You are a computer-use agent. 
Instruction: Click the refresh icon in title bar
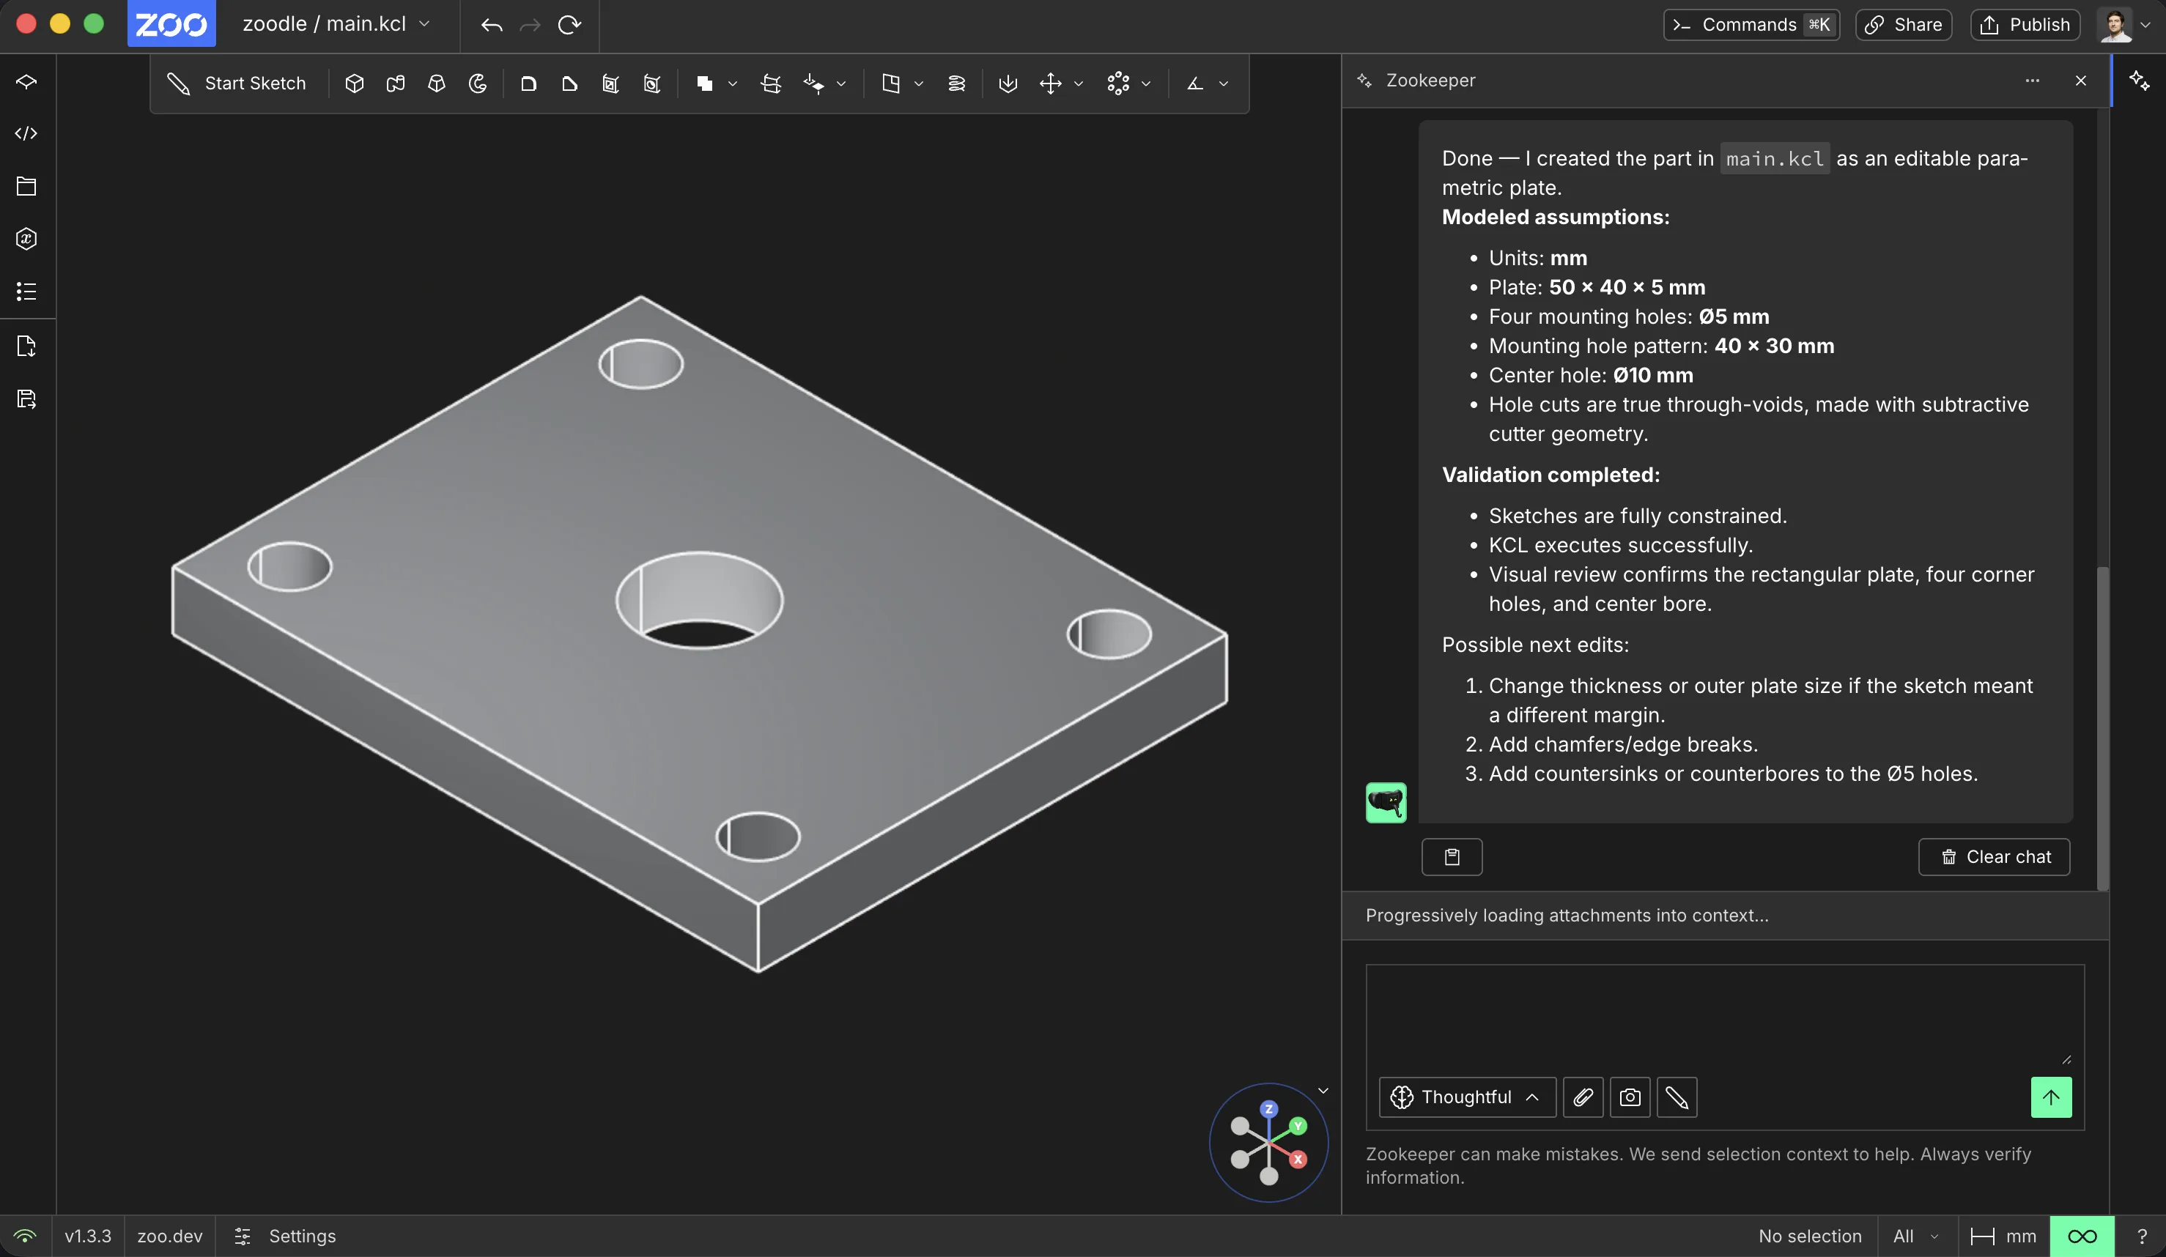click(569, 25)
